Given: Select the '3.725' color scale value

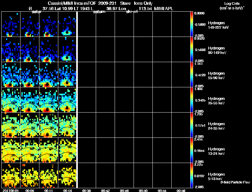Looking at the screenshot, I should point(198,165).
